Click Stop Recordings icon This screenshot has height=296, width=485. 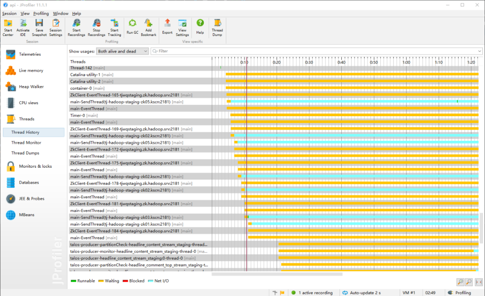(97, 27)
